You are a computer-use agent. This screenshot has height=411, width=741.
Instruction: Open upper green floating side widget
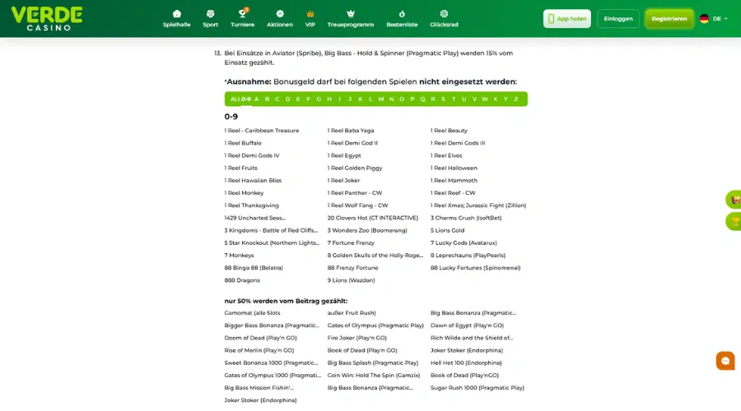(x=732, y=199)
